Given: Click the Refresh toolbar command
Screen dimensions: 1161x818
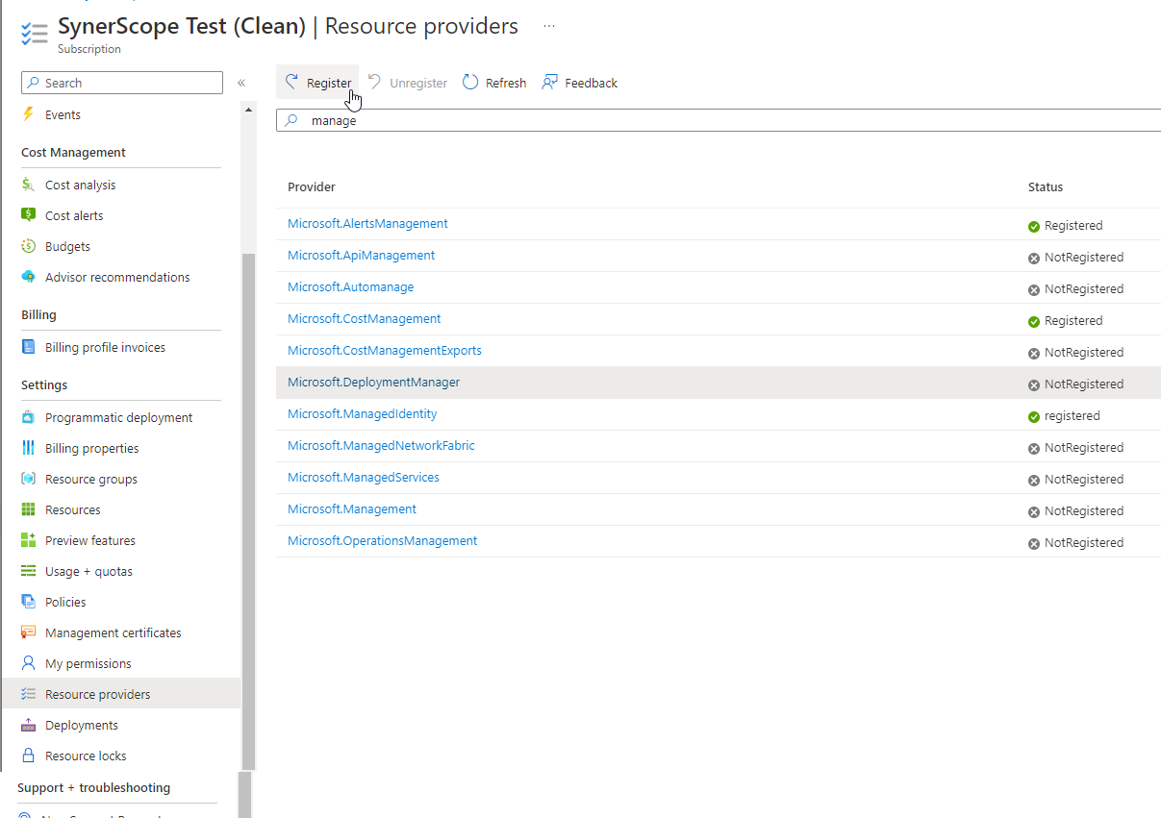Looking at the screenshot, I should pos(493,82).
